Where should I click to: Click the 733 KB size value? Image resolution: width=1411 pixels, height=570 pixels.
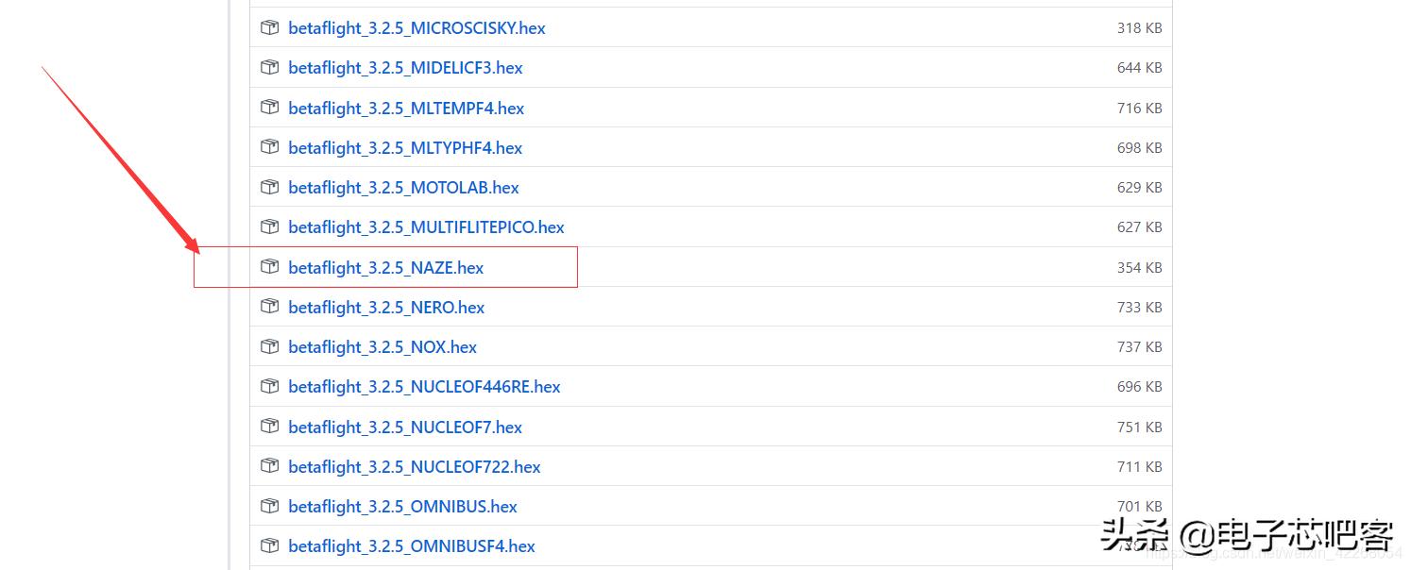[x=1139, y=308]
